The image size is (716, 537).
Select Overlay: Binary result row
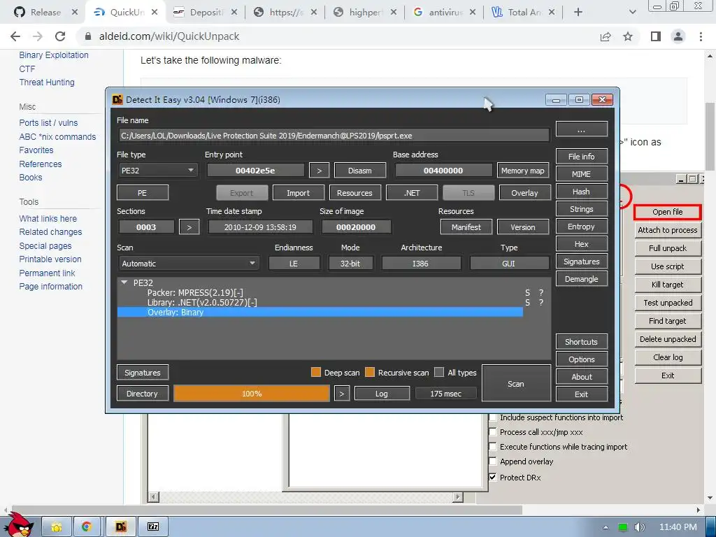320,313
